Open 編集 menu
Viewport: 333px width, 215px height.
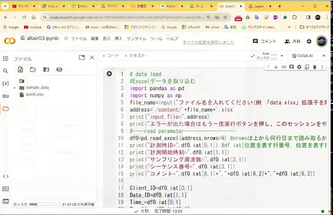[95, 39]
